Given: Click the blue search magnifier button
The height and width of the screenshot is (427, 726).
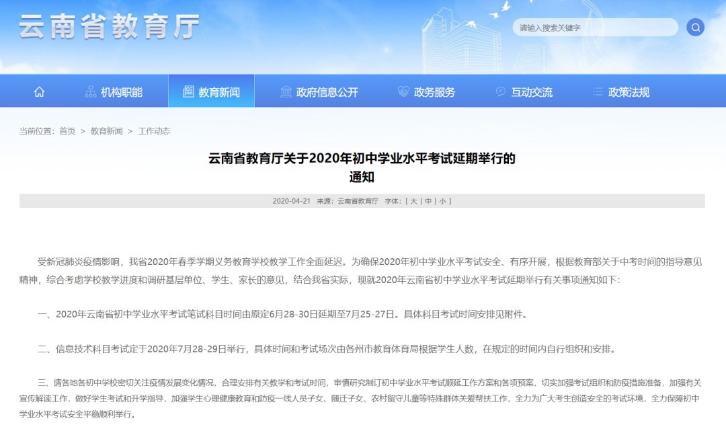Looking at the screenshot, I should click(x=695, y=28).
